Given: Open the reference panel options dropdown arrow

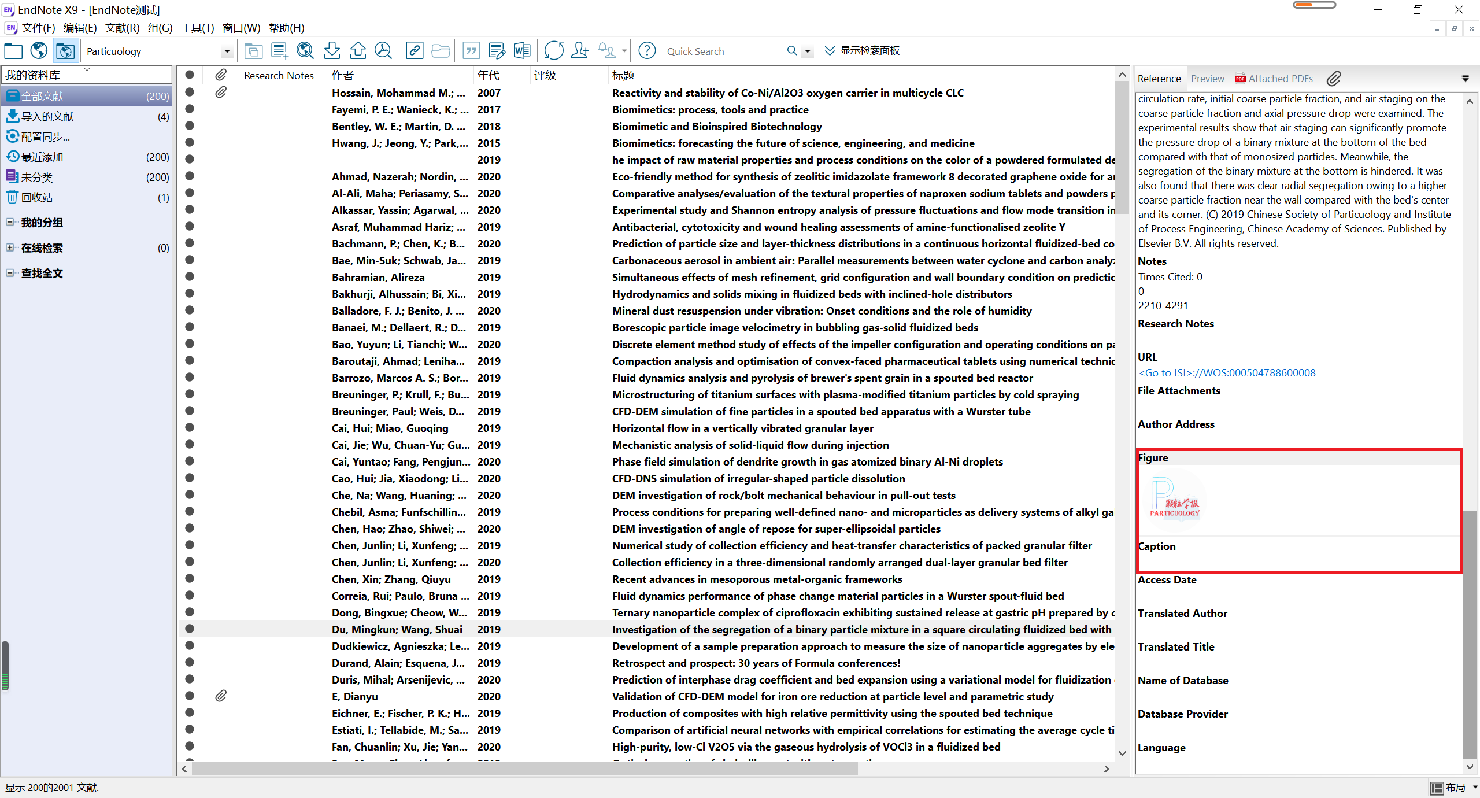Looking at the screenshot, I should [1466, 79].
